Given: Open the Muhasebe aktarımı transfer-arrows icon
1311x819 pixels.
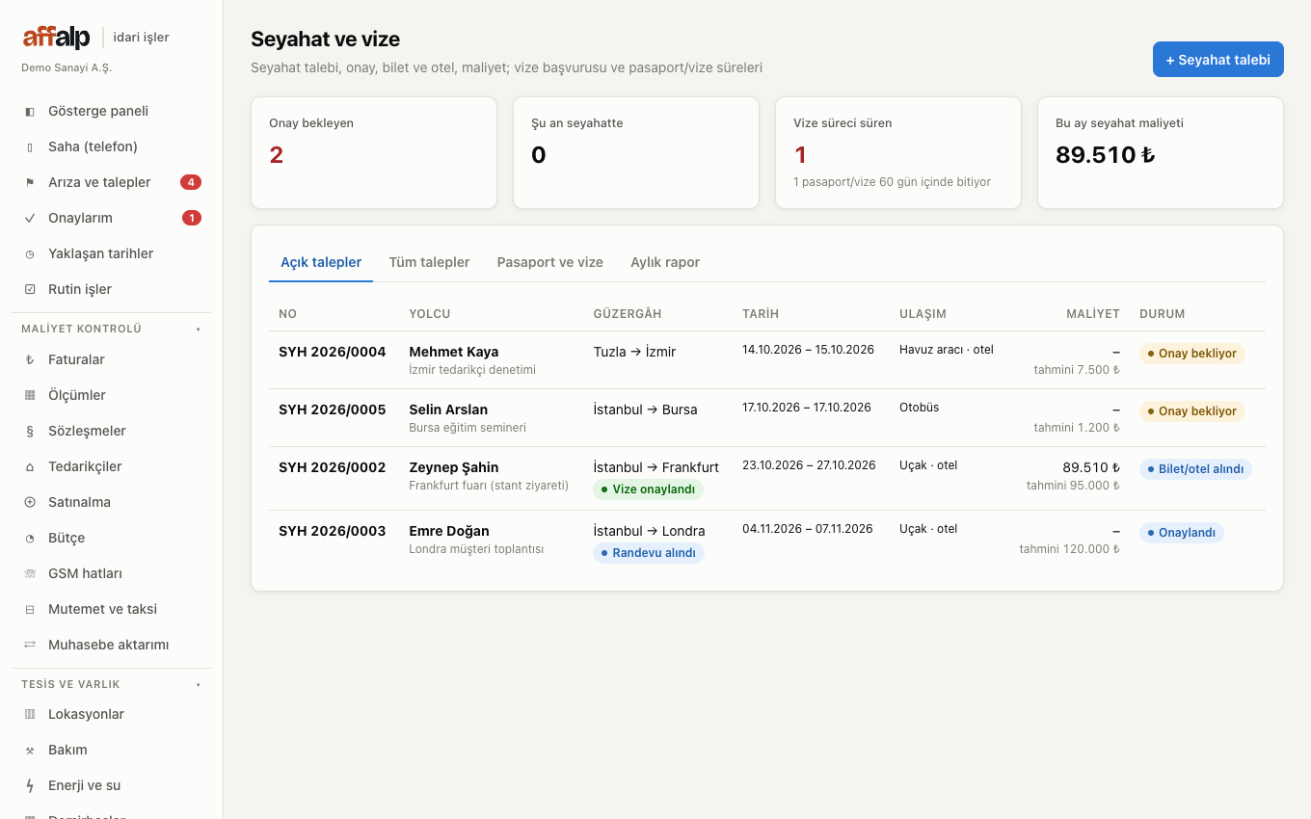Looking at the screenshot, I should 30,645.
